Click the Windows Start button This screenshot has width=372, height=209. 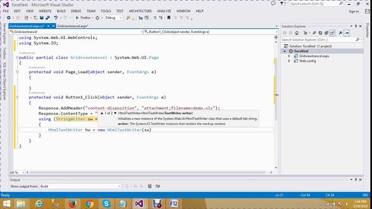6,204
